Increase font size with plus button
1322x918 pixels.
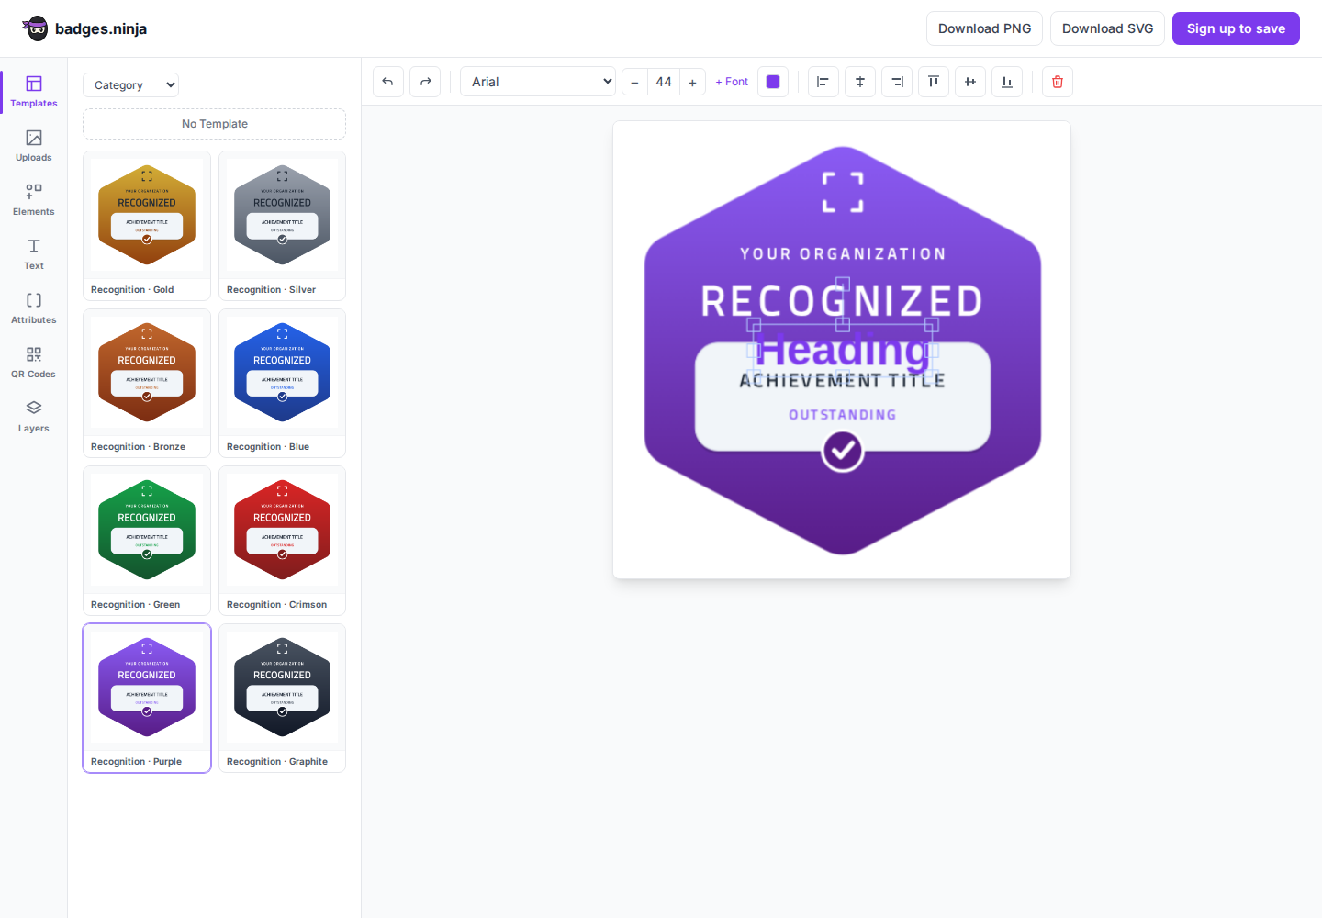click(x=692, y=82)
